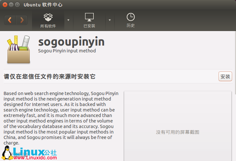Image resolution: width=236 pixels, height=161 pixels.
Task: Click the 'Based on web search engine' description paragraph
Action: click(x=61, y=118)
